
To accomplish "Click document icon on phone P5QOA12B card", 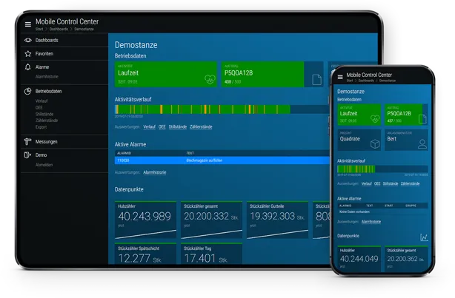I will click(x=422, y=119).
